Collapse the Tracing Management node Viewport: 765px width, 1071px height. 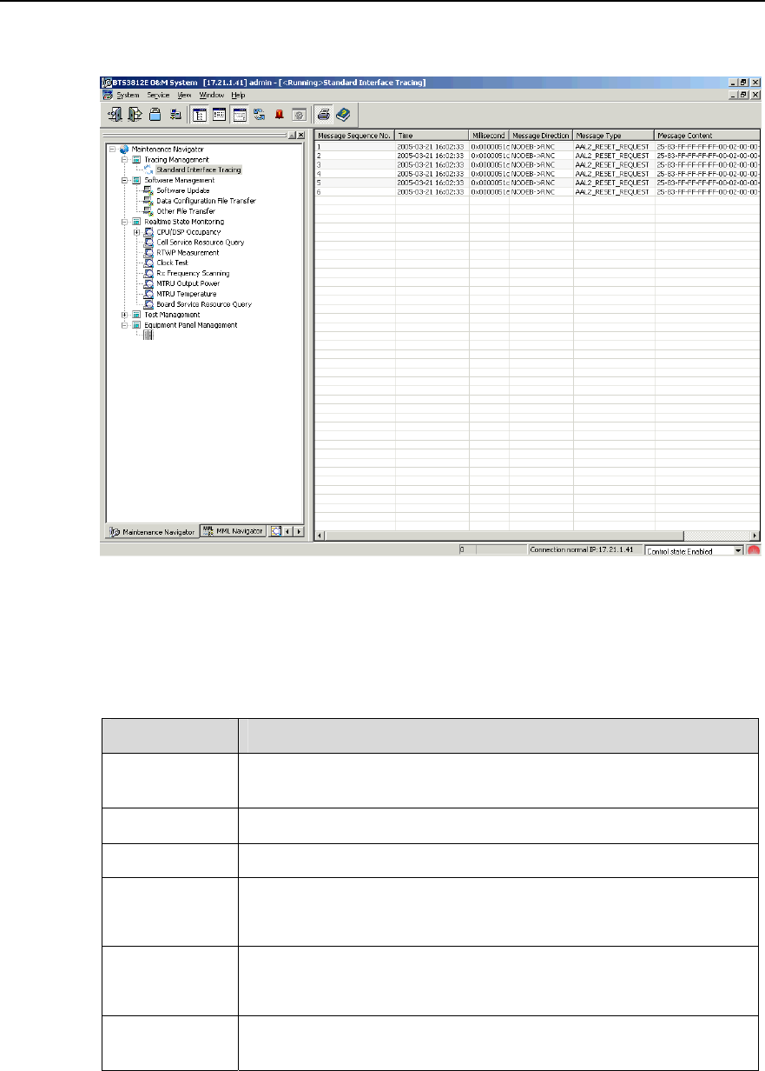pos(125,159)
